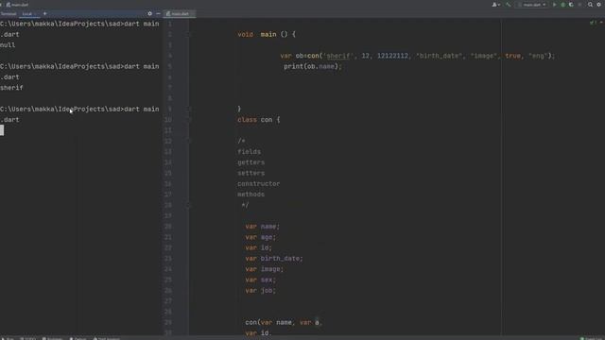
Task: Click 'class con {' line in editor
Action: 259,120
